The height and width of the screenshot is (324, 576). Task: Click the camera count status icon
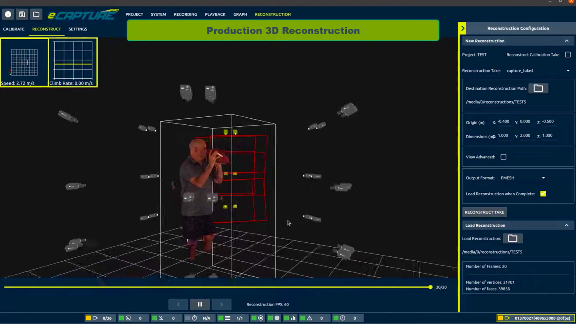(95, 318)
